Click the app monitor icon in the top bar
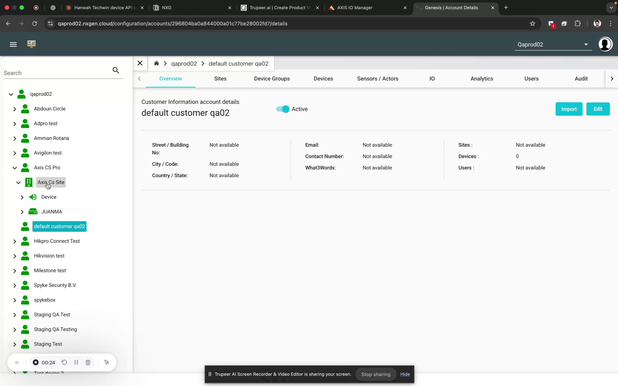The width and height of the screenshot is (618, 386). click(x=32, y=44)
